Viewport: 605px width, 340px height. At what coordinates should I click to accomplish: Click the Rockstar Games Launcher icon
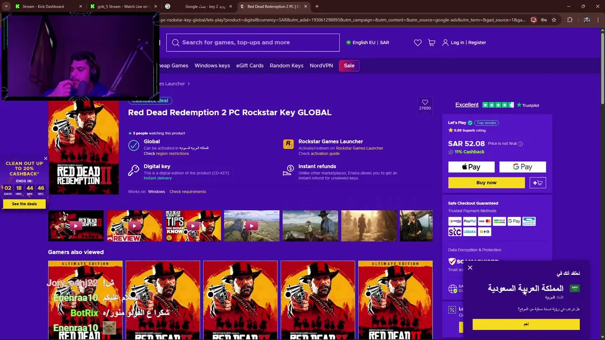point(288,144)
